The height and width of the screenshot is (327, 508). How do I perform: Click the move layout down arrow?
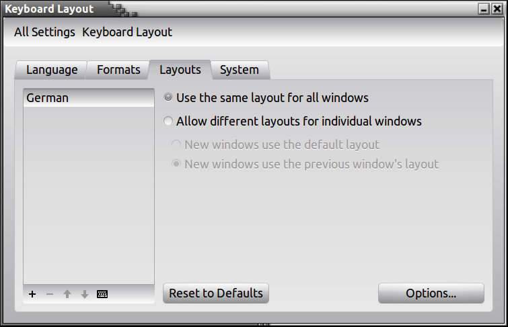tap(85, 294)
